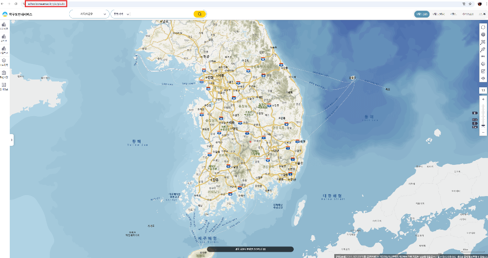
Task: Click the 대한해협 label on map
Action: 332,196
